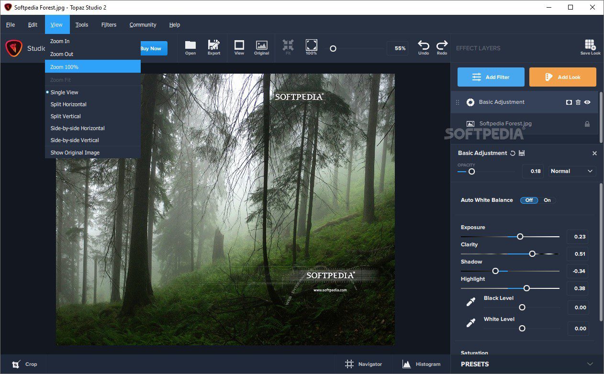Click the Add Look button
Viewport: 604px width, 374px height.
click(x=563, y=77)
